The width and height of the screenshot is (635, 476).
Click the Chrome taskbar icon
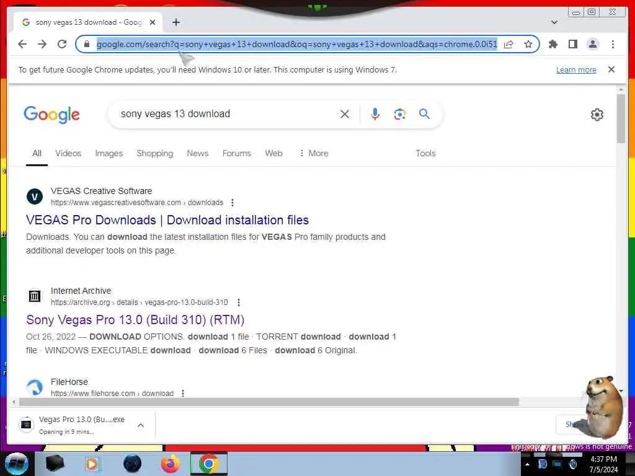pyautogui.click(x=209, y=464)
